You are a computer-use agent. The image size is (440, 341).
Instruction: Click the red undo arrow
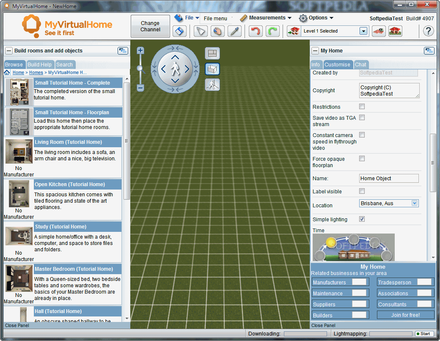(x=256, y=31)
